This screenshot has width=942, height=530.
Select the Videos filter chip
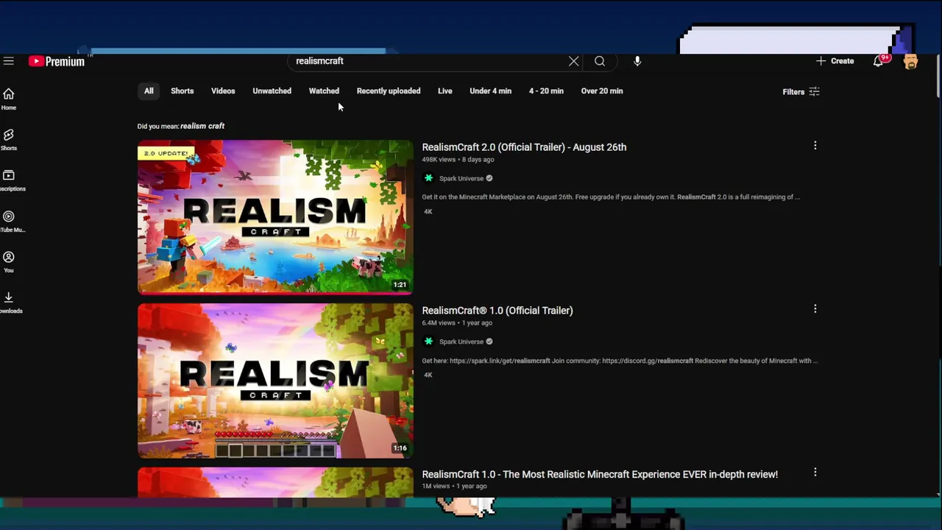223,91
